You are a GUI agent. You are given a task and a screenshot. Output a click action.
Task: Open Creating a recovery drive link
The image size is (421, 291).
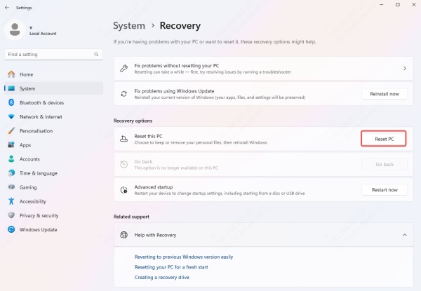pyautogui.click(x=161, y=277)
